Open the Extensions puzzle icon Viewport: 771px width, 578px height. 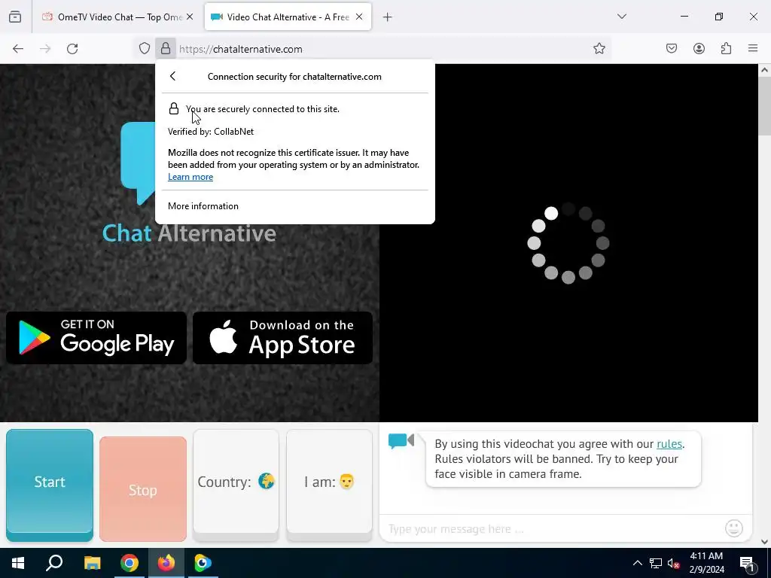click(727, 49)
